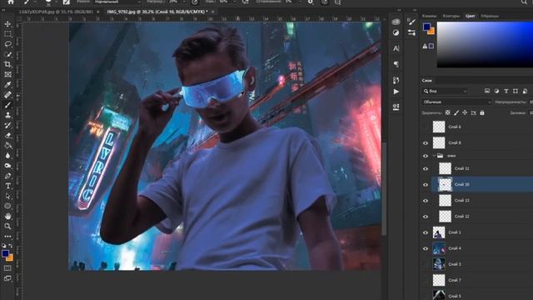Switch to the Образцы tab

click(x=490, y=16)
